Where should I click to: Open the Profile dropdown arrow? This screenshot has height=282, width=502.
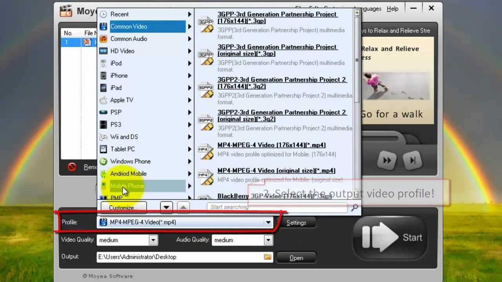[x=268, y=222]
